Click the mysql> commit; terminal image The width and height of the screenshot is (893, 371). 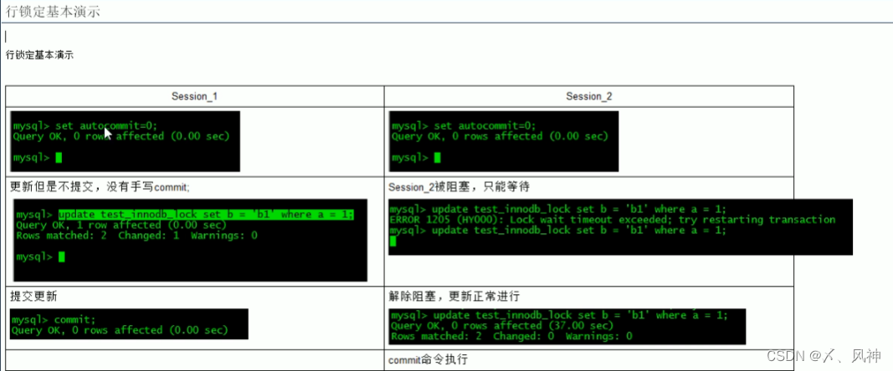click(129, 323)
